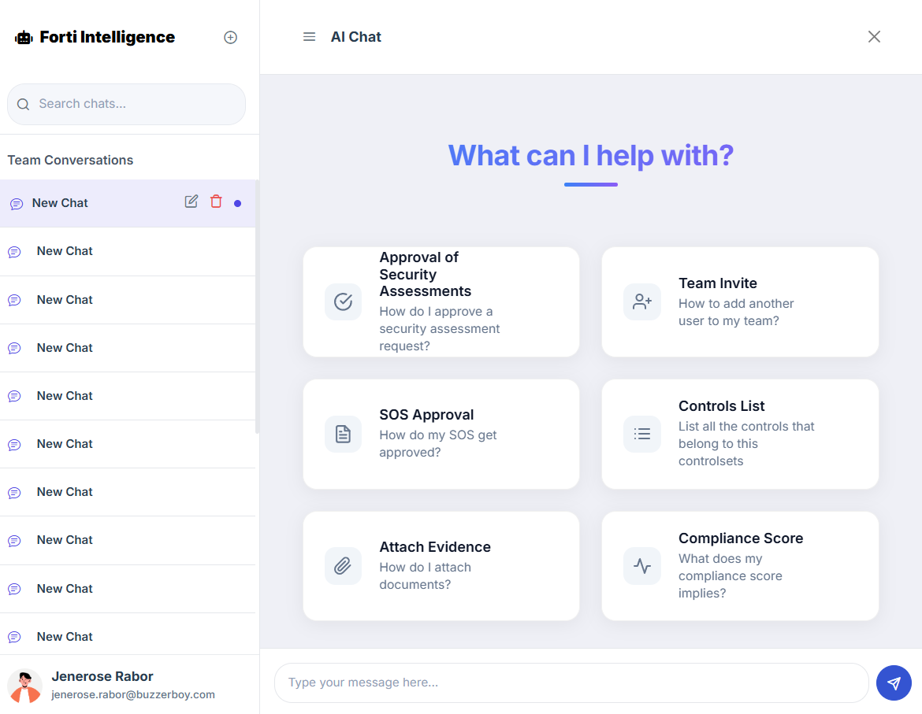The image size is (922, 714).
Task: Click the Controls List bullet icon
Action: pyautogui.click(x=642, y=434)
